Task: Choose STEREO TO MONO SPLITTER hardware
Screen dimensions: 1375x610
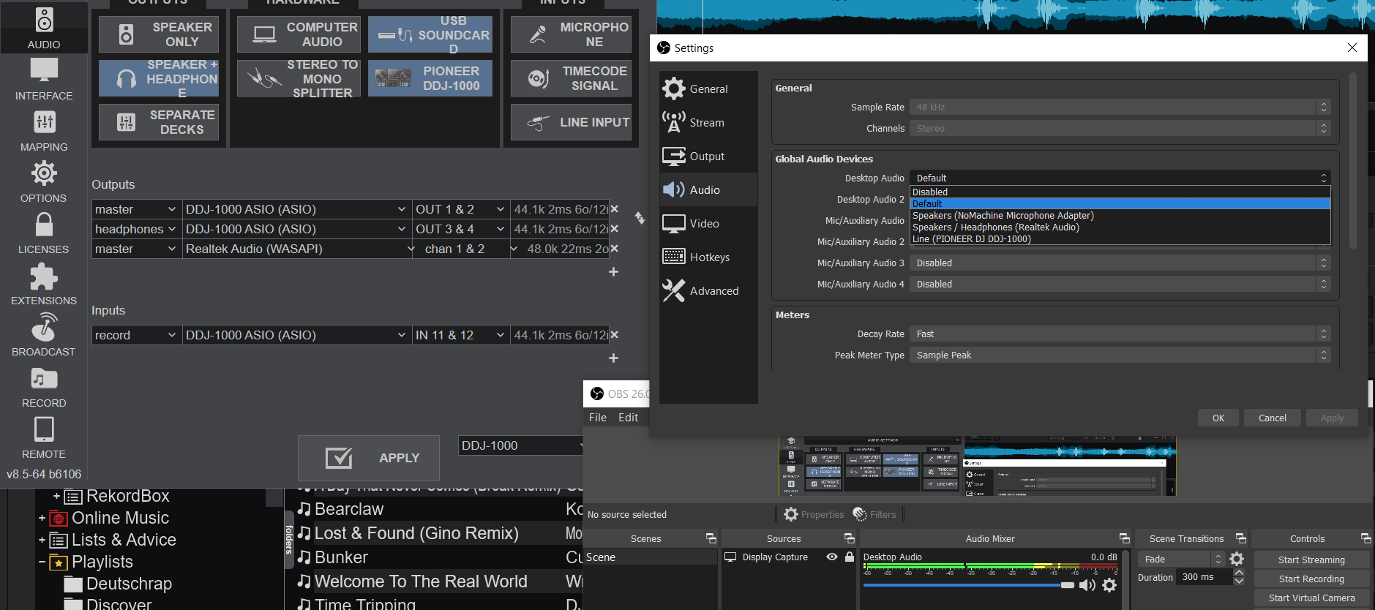Action: tap(299, 78)
